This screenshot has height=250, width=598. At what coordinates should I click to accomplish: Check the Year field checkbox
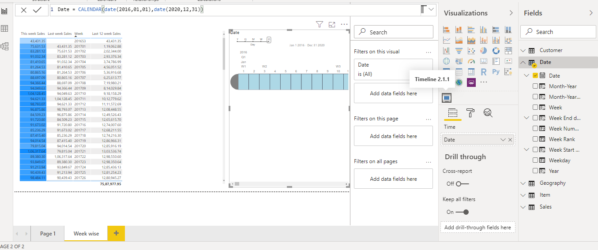point(535,171)
